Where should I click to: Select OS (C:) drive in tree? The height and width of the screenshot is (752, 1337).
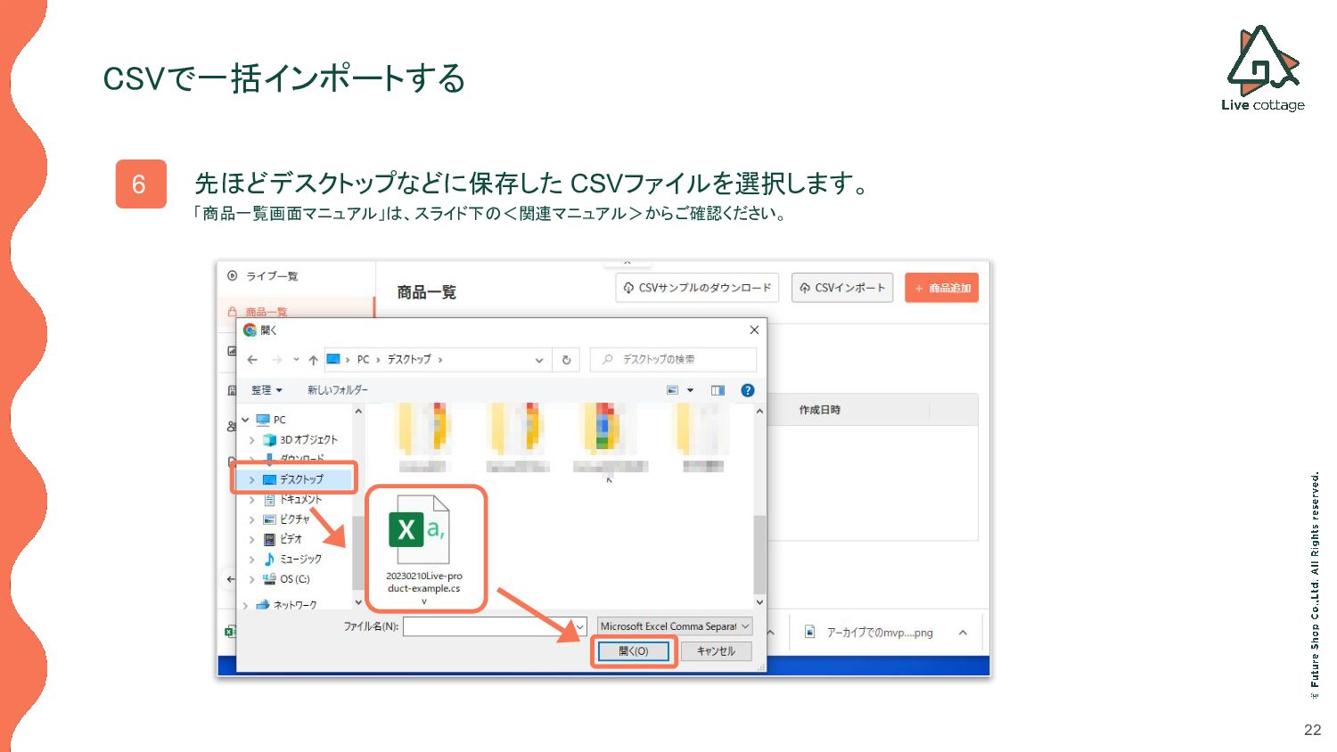[x=294, y=579]
